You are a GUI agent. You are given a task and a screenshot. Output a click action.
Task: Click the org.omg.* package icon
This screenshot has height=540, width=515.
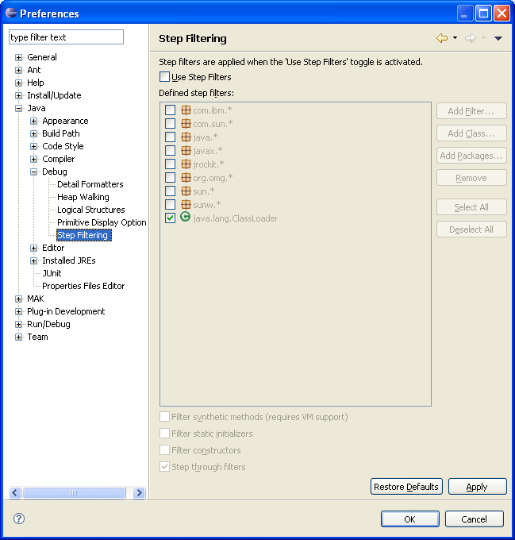tap(186, 178)
